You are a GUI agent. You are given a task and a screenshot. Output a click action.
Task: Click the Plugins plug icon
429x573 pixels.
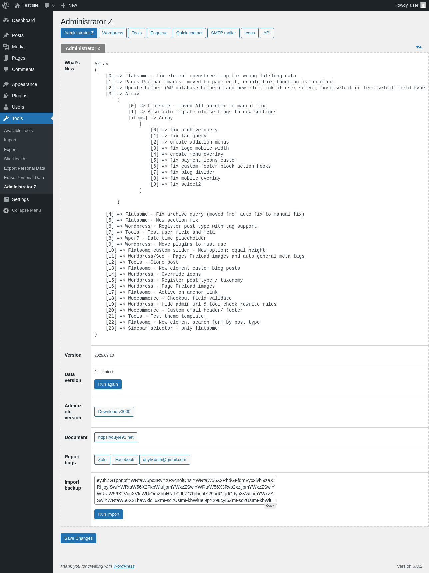[6, 96]
